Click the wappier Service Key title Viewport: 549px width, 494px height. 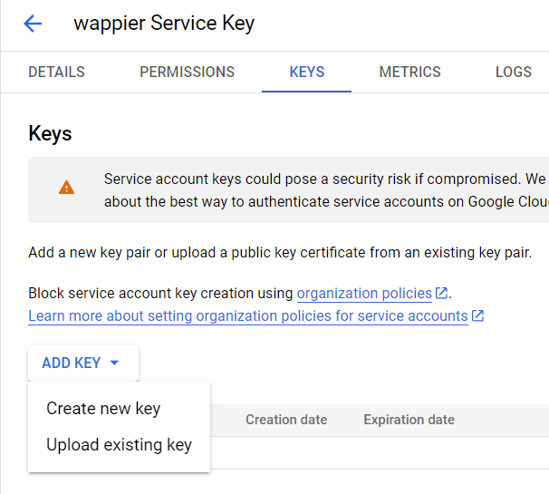click(164, 24)
